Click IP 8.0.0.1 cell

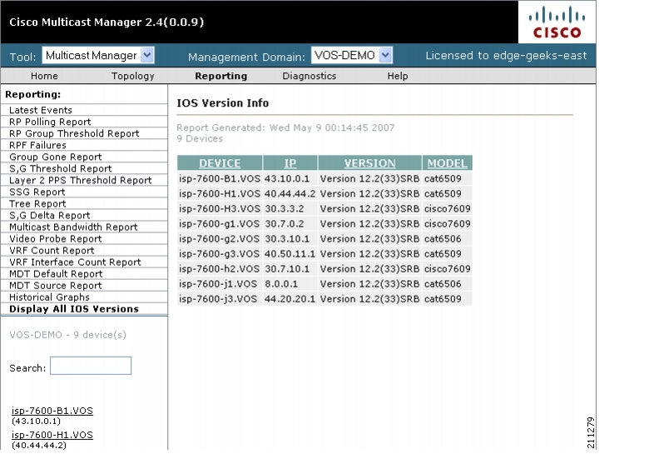(290, 284)
